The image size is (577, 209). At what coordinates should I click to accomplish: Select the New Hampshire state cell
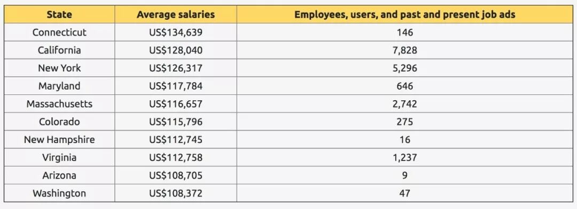[59, 140]
